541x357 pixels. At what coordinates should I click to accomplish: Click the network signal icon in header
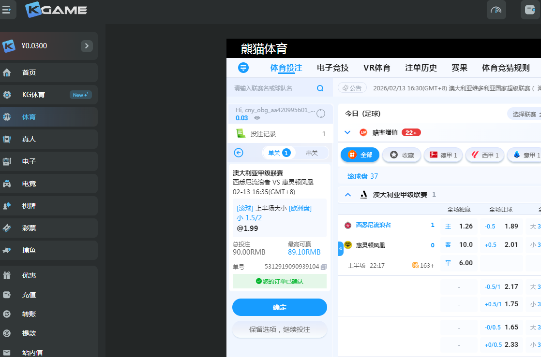click(x=496, y=10)
